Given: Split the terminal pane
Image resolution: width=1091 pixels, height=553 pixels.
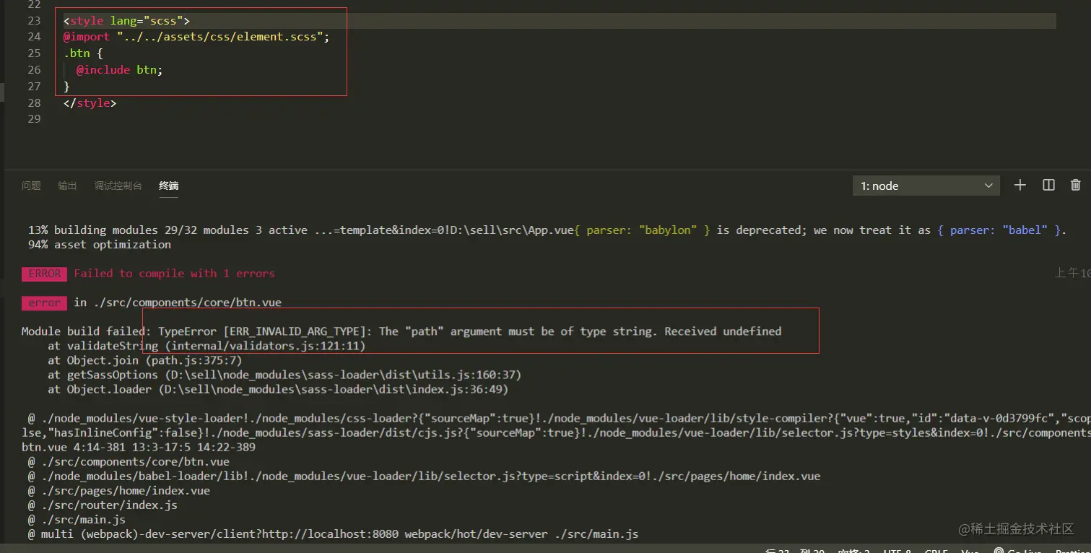Looking at the screenshot, I should (x=1049, y=186).
